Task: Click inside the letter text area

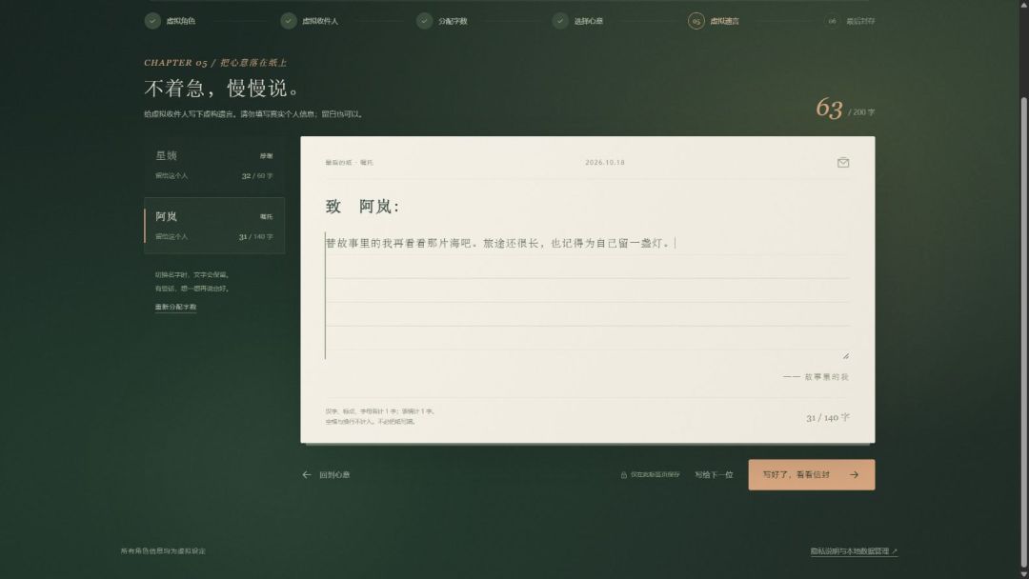Action: tap(587, 295)
